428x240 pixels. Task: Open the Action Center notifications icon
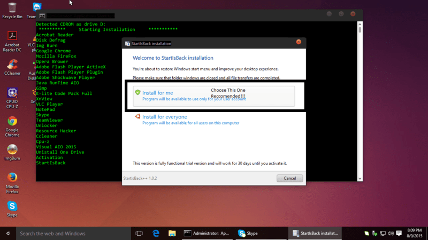click(399, 233)
